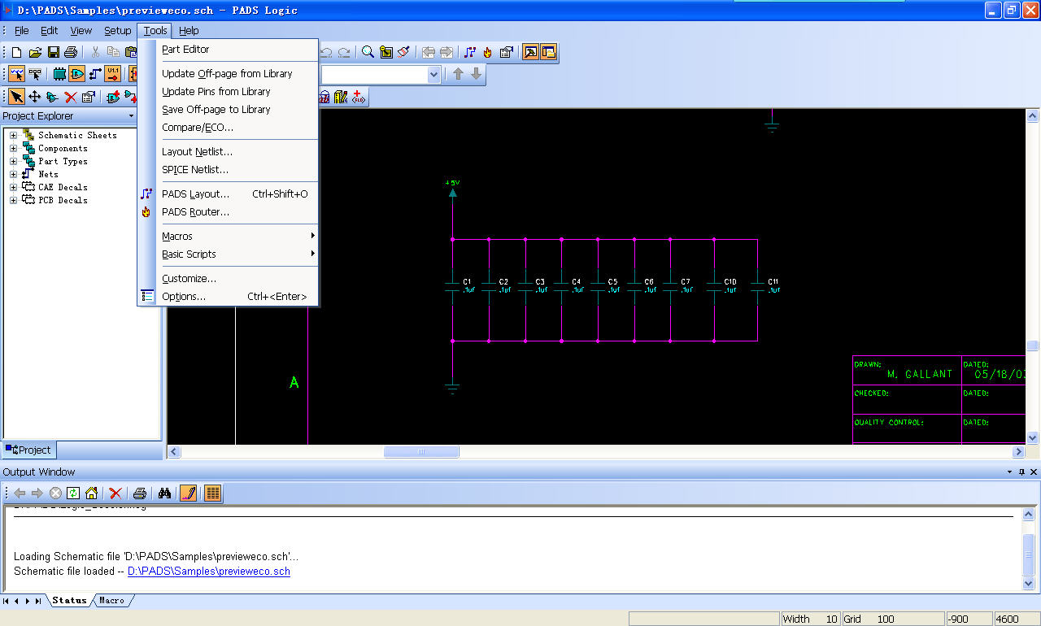Choose SPICE Netlist... menu entry
1041x626 pixels.
(229, 169)
